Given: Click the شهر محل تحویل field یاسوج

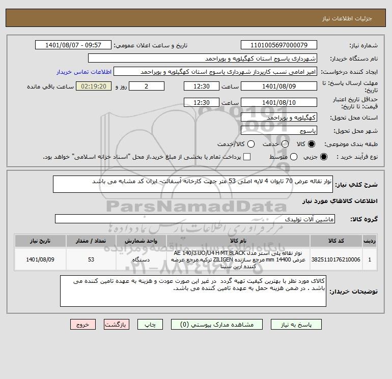Looking at the screenshot, I should pos(279,130).
